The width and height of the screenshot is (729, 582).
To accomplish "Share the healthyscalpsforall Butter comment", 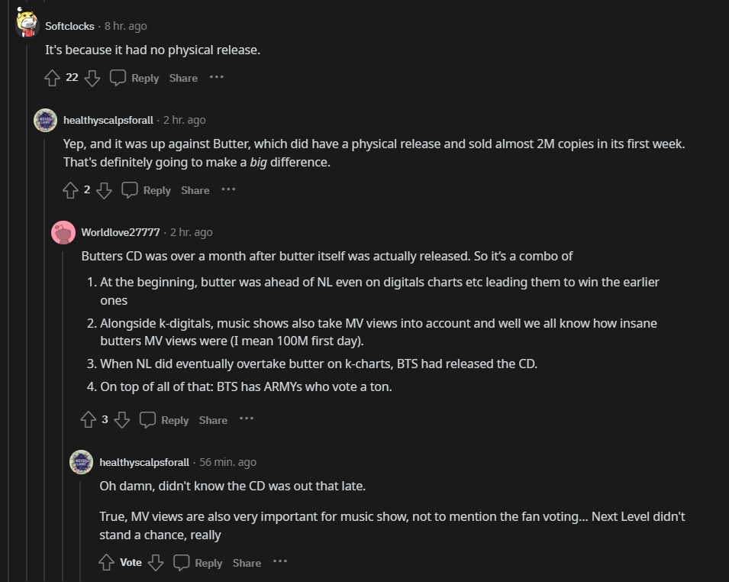I will (x=195, y=190).
